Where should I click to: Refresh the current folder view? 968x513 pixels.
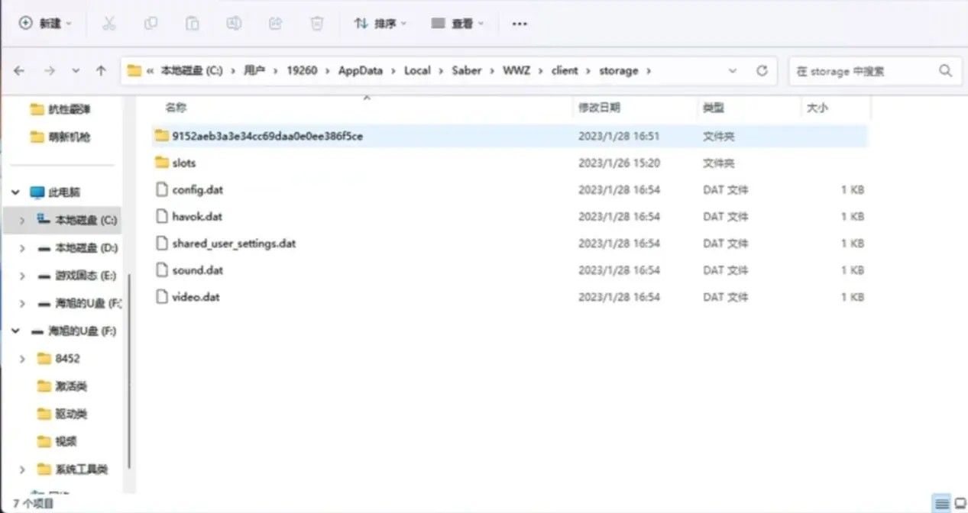tap(762, 70)
